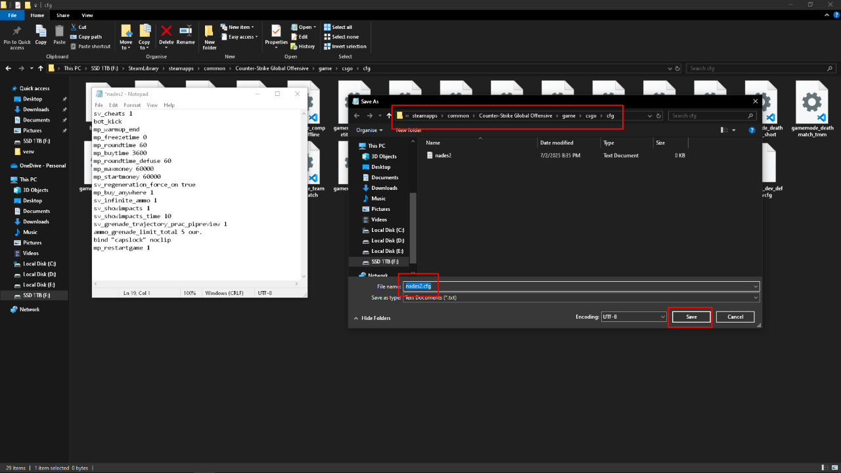
Task: Open Notepad's Help menu
Action: tap(170, 105)
